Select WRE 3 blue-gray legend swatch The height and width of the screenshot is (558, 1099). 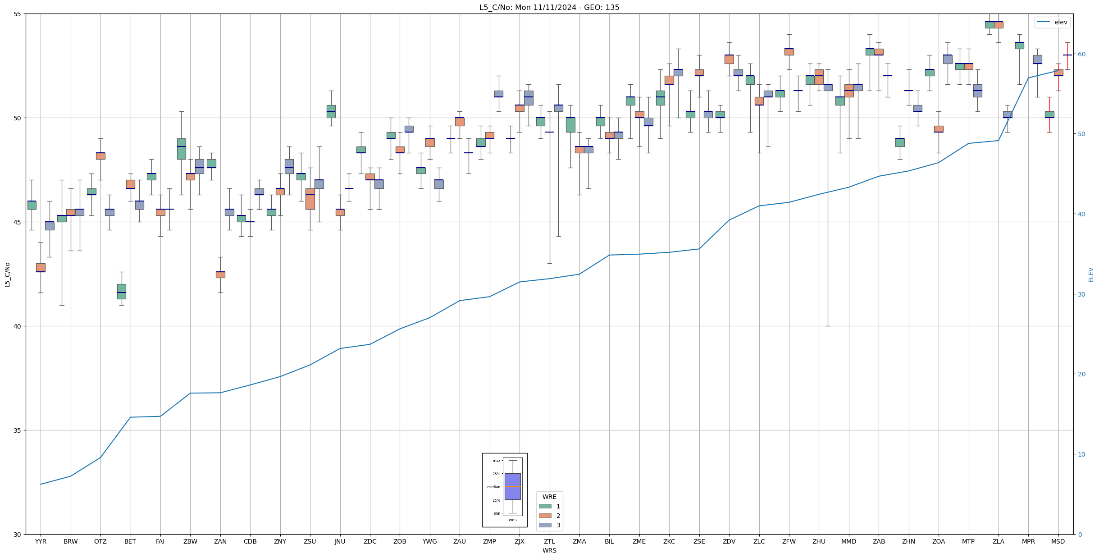tap(545, 525)
